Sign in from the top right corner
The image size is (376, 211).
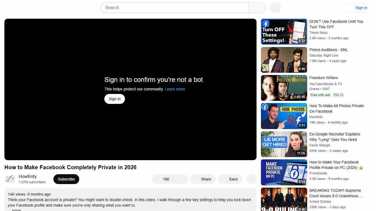361,8
